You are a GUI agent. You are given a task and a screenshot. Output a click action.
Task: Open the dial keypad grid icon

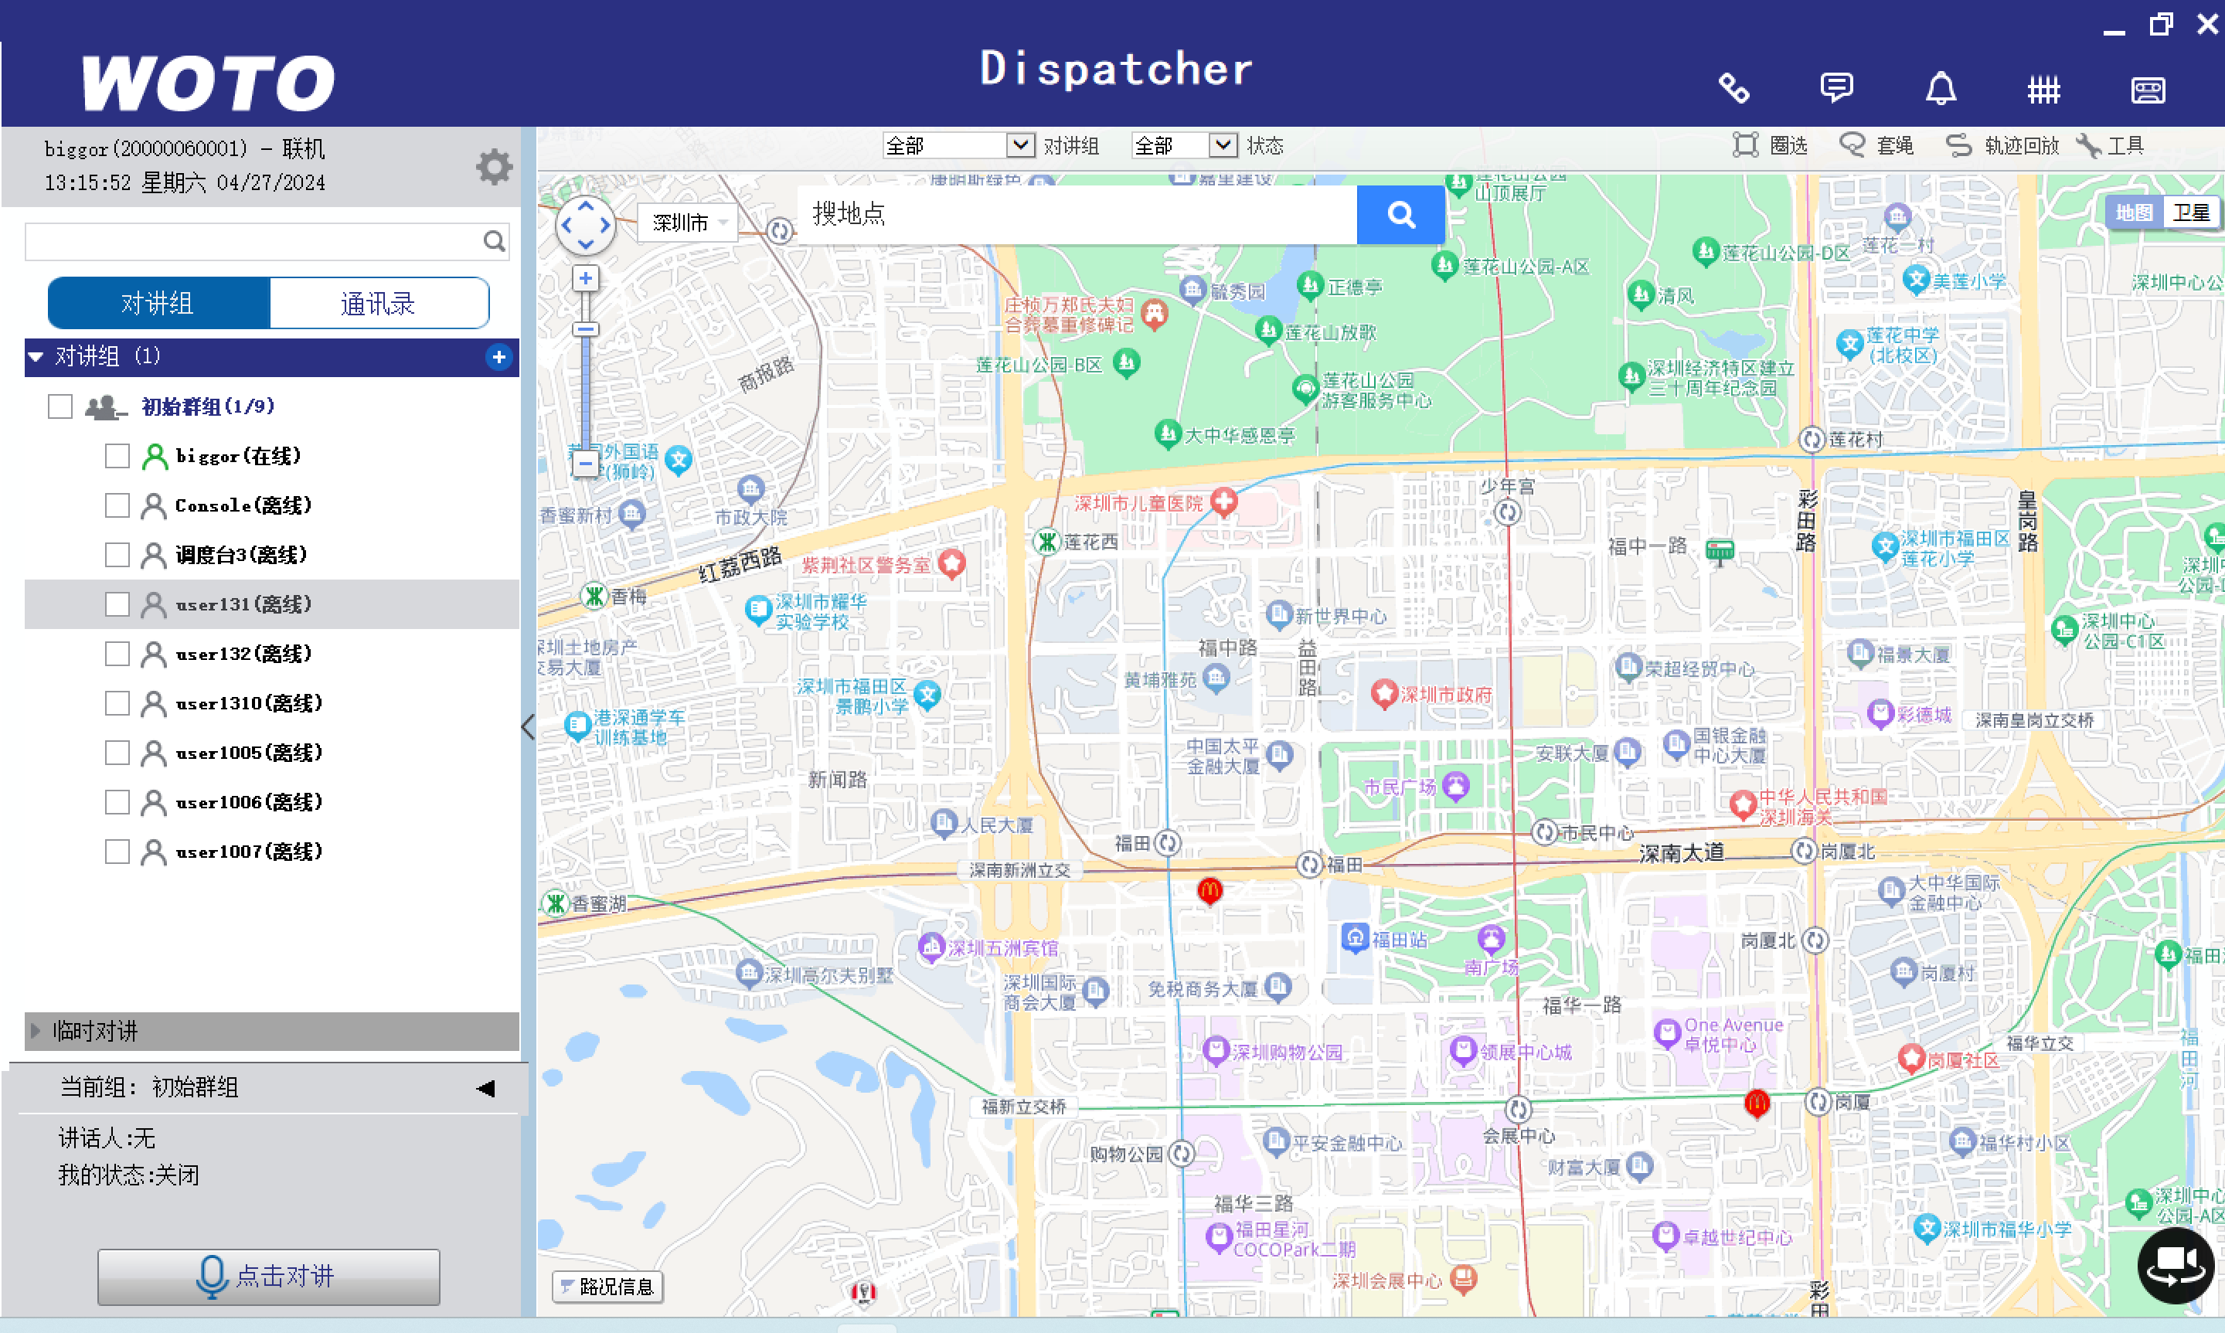pos(2043,89)
